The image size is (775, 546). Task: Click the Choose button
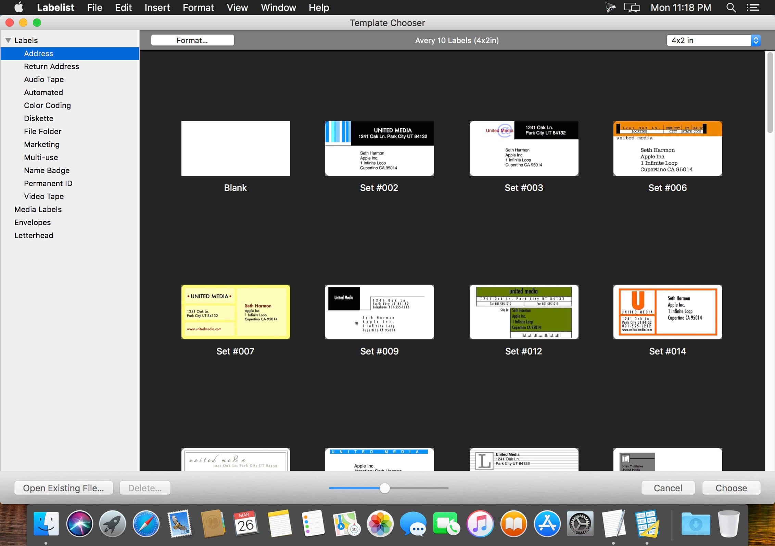[731, 488]
